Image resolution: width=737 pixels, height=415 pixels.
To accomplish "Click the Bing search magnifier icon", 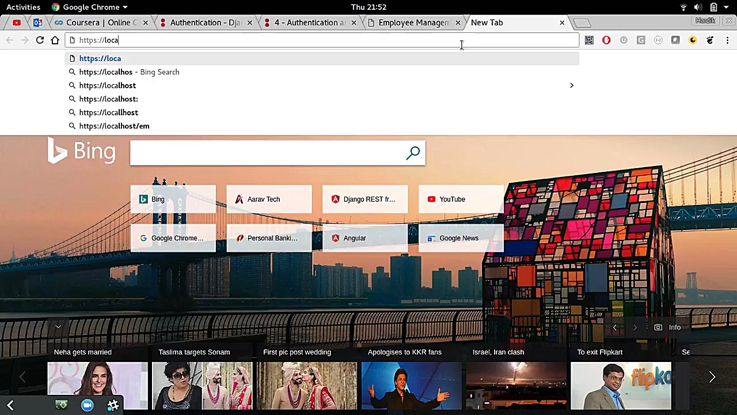I will pyautogui.click(x=413, y=153).
